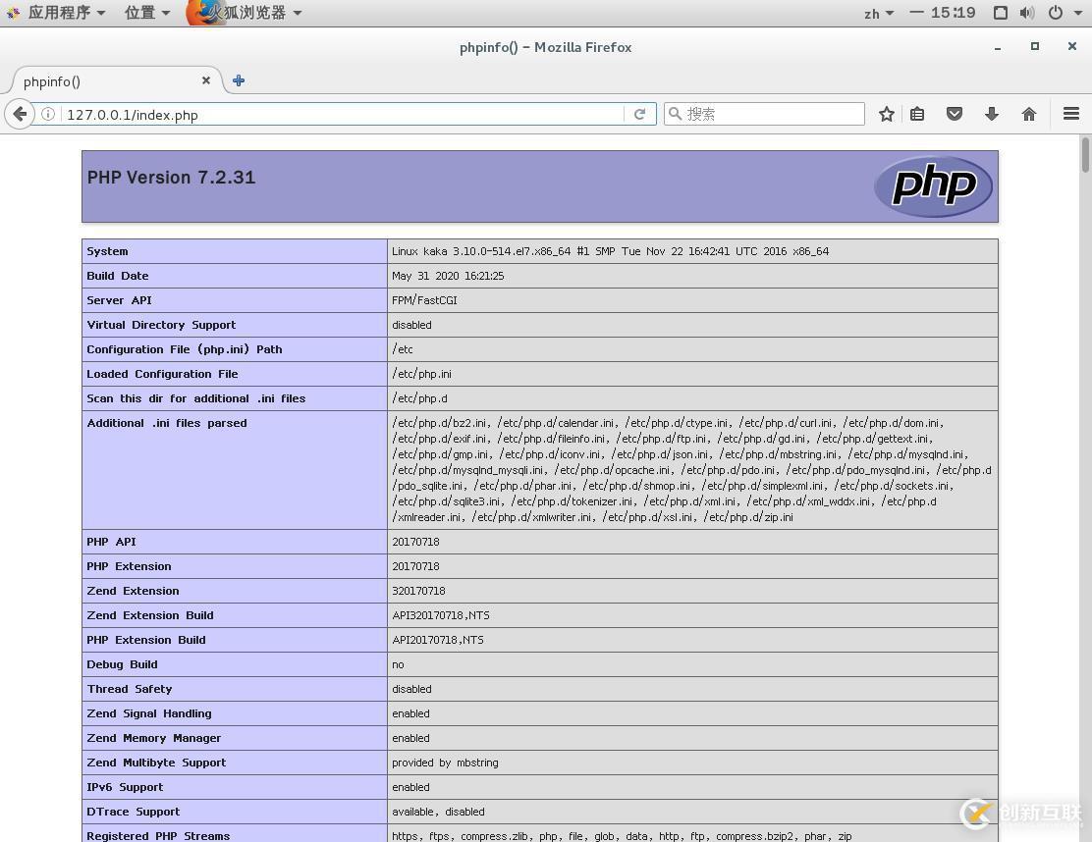Image resolution: width=1092 pixels, height=842 pixels.
Task: Select the 'PHP Extension' label
Action: click(x=129, y=566)
